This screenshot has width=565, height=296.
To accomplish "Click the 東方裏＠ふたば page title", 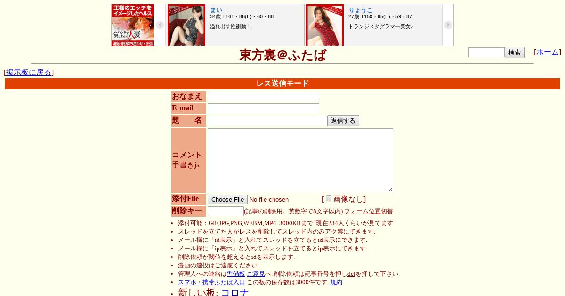I will coord(282,55).
